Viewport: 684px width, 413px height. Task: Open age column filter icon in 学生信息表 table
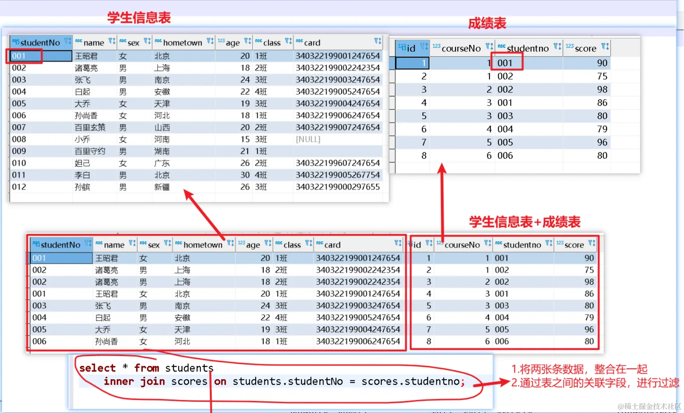[247, 41]
